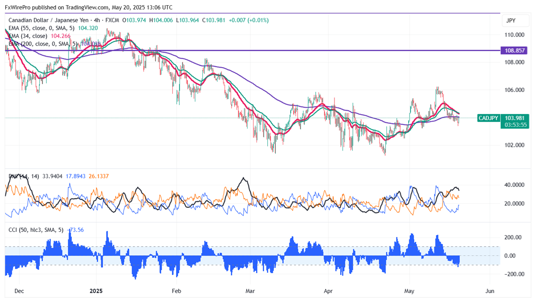Select the EMA (34, close) indicator legend
The height and width of the screenshot is (298, 535).
28,36
